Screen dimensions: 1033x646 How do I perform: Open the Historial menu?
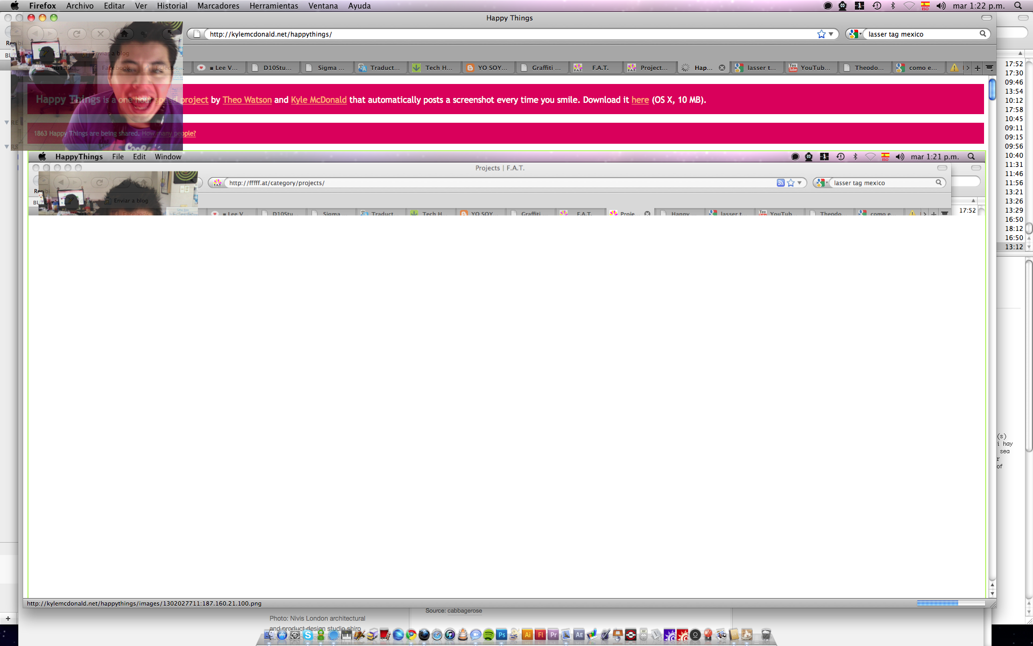172,6
